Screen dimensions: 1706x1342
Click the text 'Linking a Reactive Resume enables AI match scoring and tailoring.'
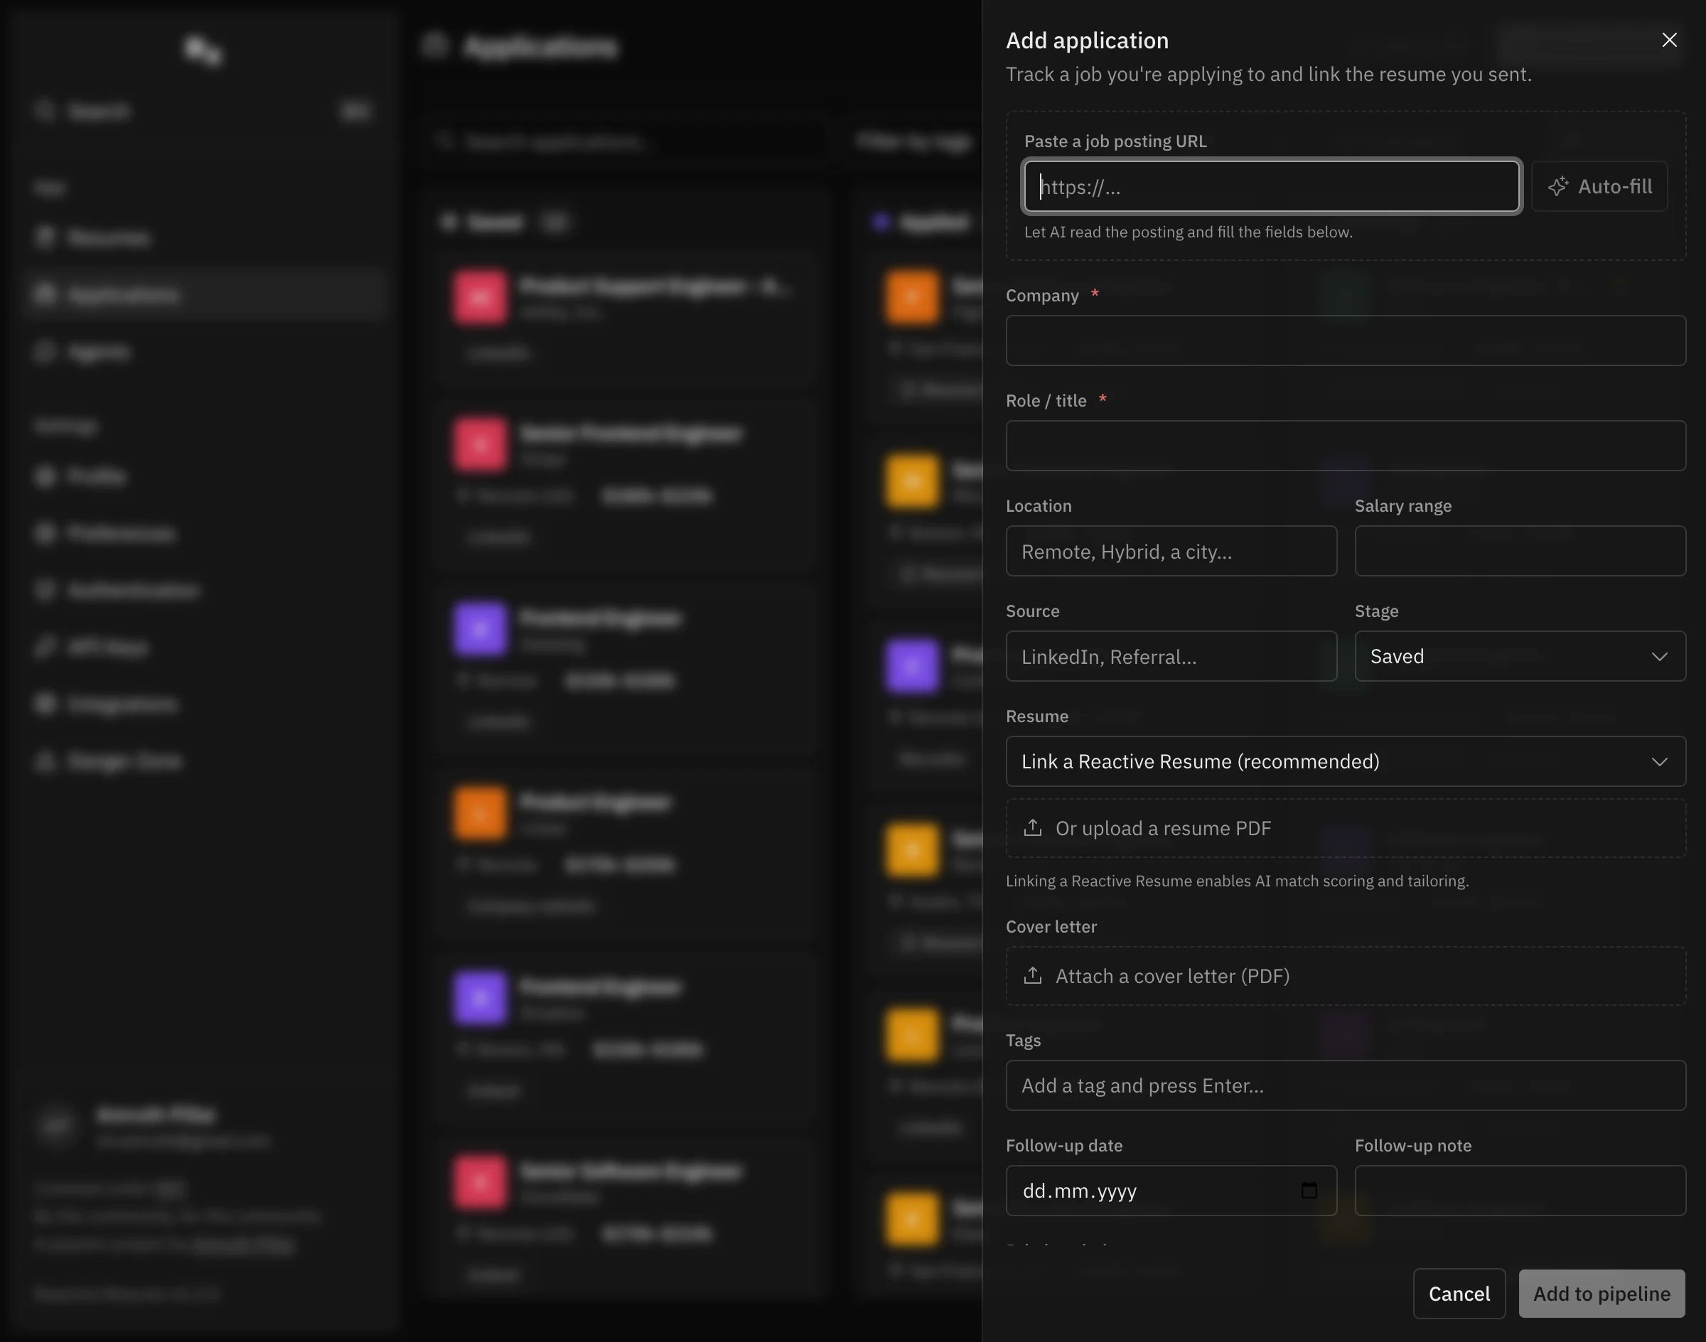(x=1237, y=881)
